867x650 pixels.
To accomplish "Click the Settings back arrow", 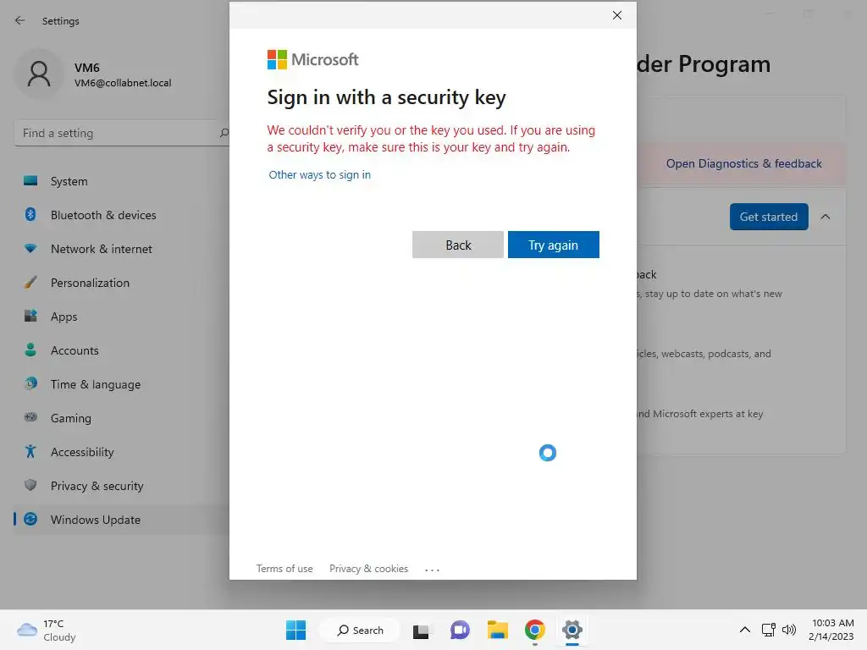I will click(20, 20).
